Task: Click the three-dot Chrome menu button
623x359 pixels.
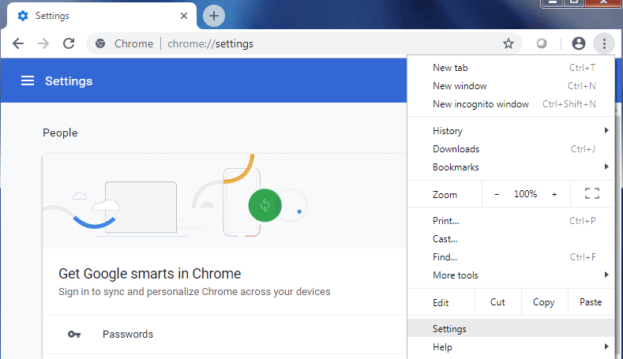Action: pos(604,43)
